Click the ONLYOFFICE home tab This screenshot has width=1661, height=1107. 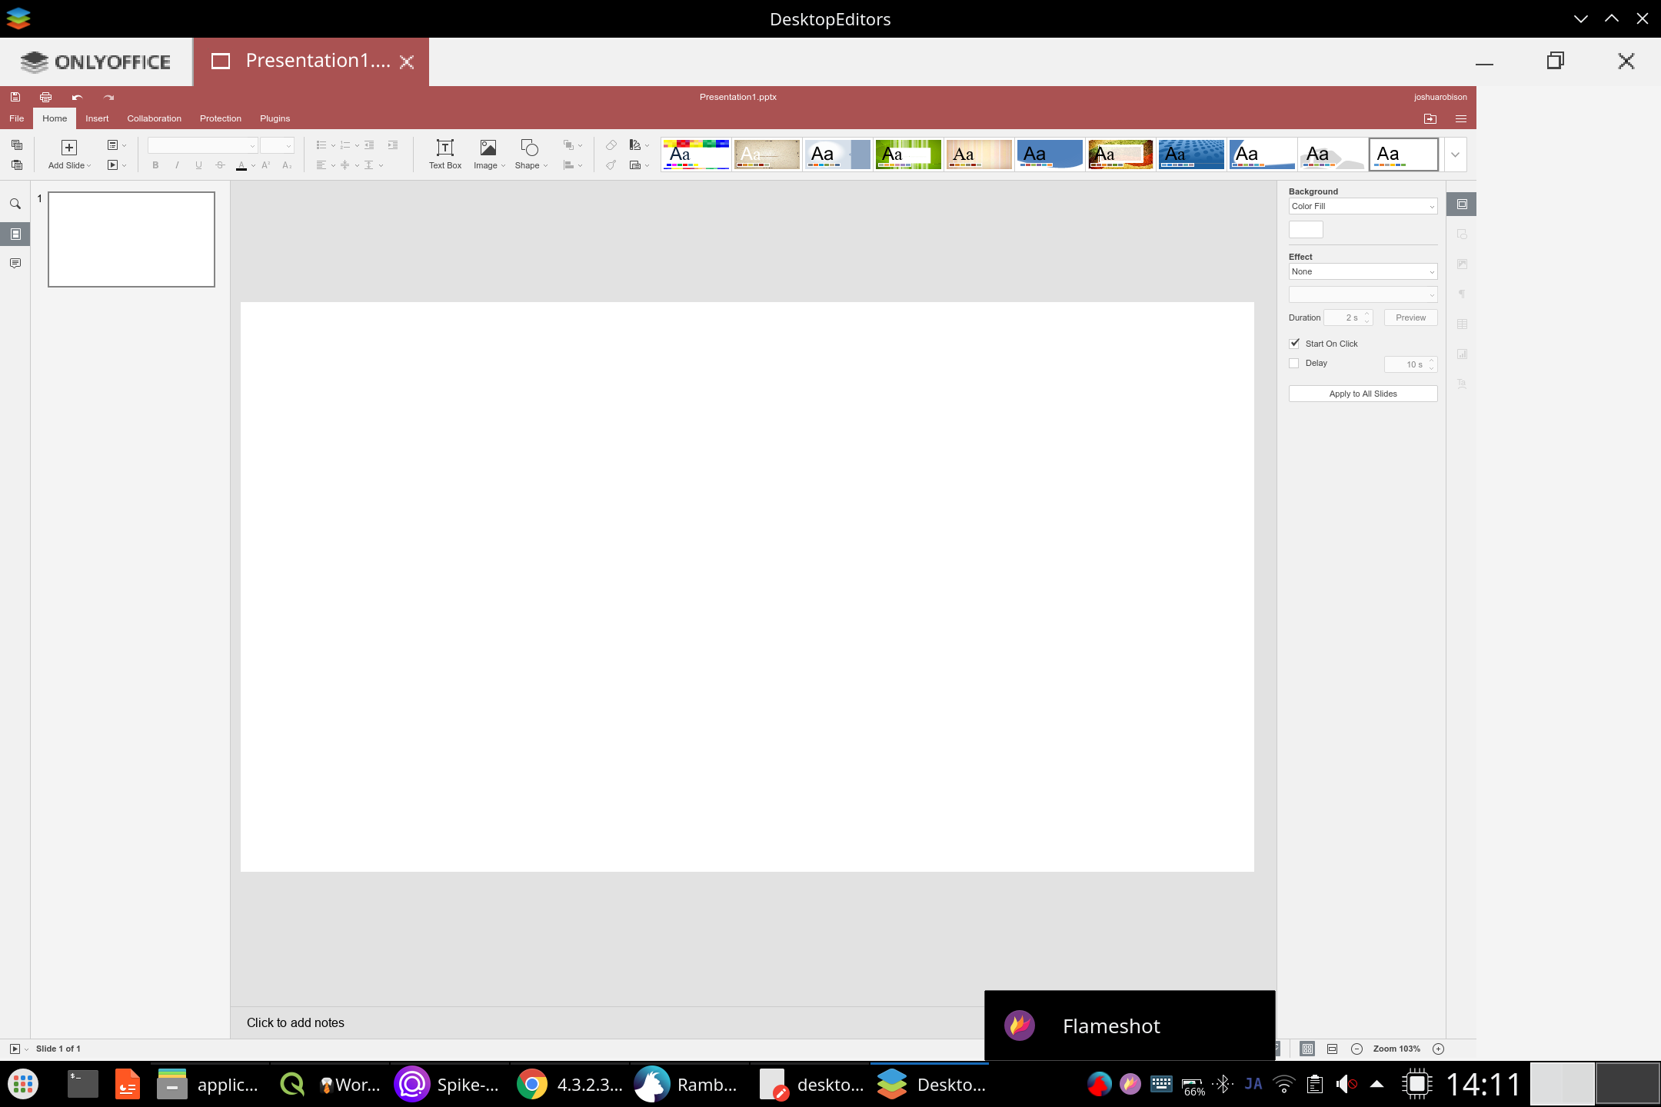pyautogui.click(x=96, y=61)
